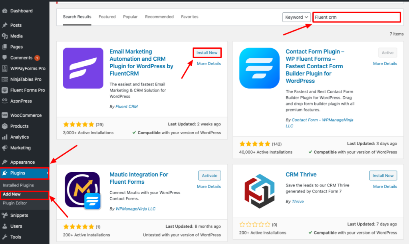Click the FluentCRM purple plugin logo
The height and width of the screenshot is (244, 409).
(83, 68)
